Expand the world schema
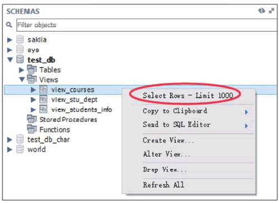The image size is (279, 203). tap(9, 149)
